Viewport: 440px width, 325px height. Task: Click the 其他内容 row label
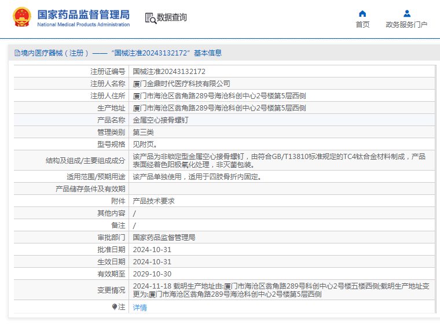(111, 213)
